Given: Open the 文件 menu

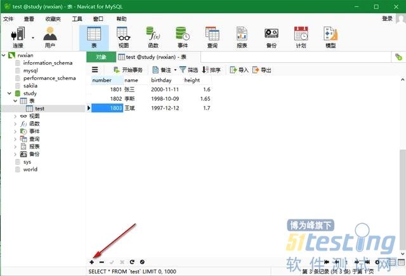Looking at the screenshot, I should [8, 19].
